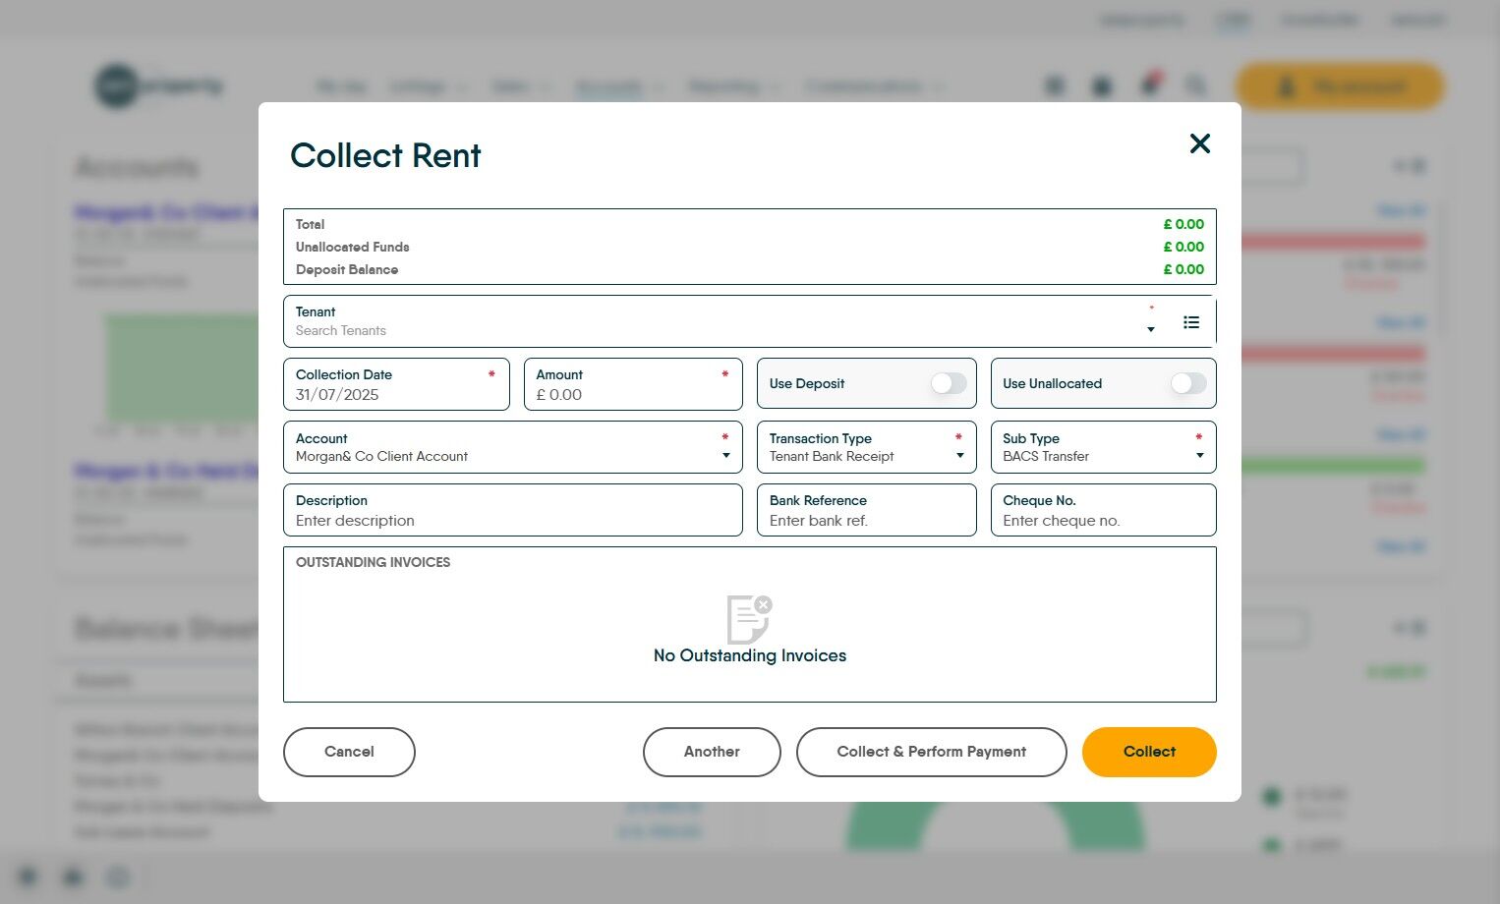The image size is (1500, 904).
Task: Click the Another button
Action: 712,752
